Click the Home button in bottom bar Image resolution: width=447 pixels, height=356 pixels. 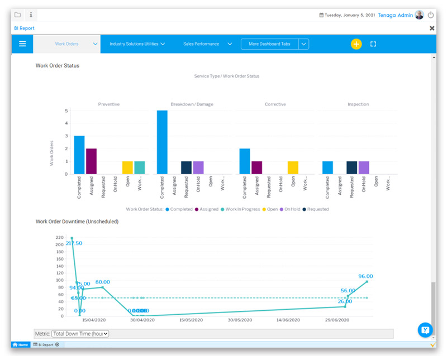click(21, 345)
